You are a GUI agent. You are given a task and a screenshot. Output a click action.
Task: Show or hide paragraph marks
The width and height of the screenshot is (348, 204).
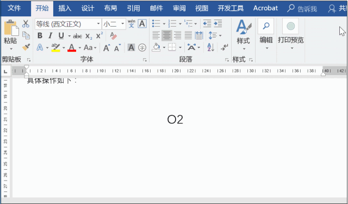(x=225, y=47)
